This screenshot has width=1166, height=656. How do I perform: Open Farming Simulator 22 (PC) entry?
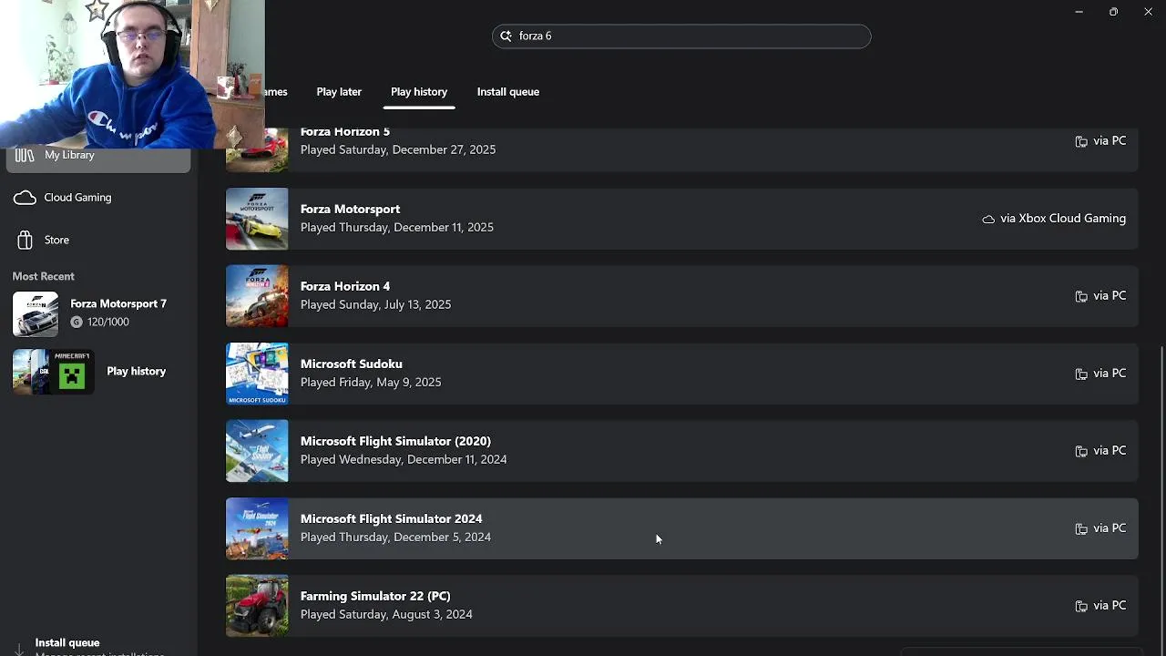click(682, 606)
